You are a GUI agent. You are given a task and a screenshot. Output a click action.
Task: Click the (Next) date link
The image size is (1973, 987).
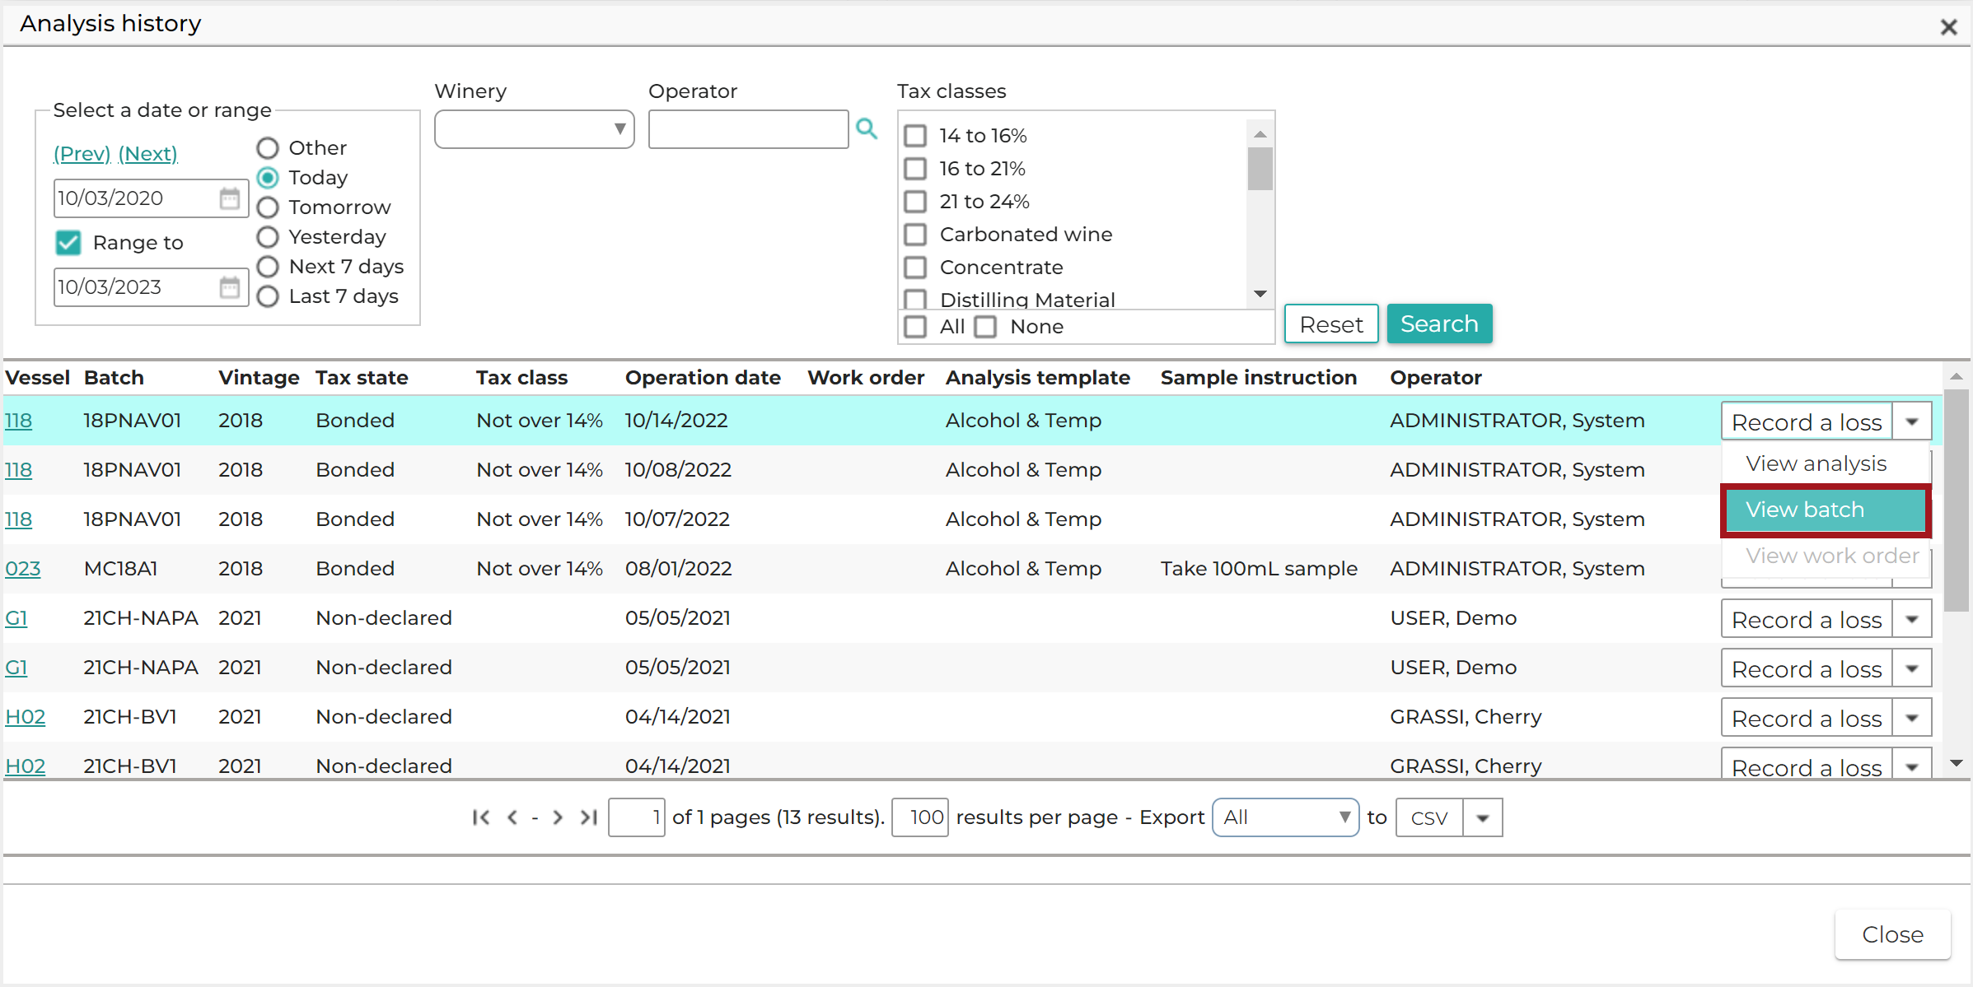148,154
